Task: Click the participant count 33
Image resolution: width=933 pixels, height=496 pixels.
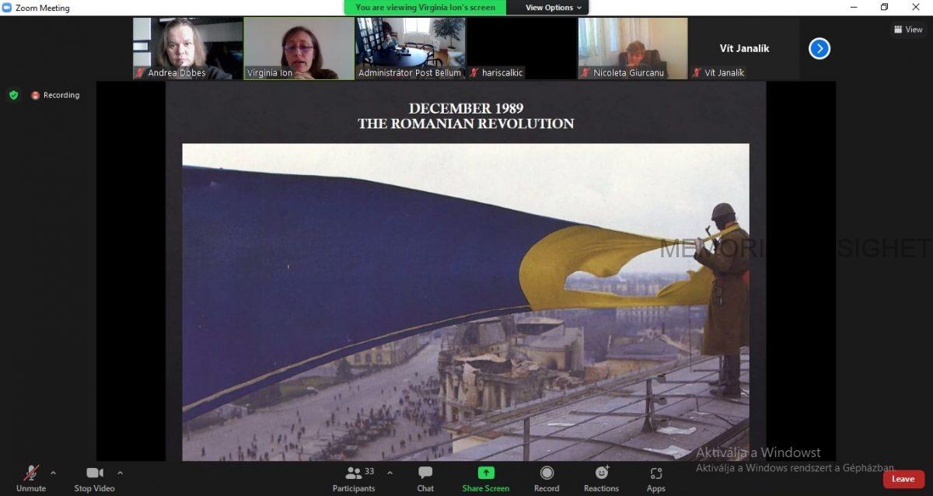Action: tap(369, 471)
